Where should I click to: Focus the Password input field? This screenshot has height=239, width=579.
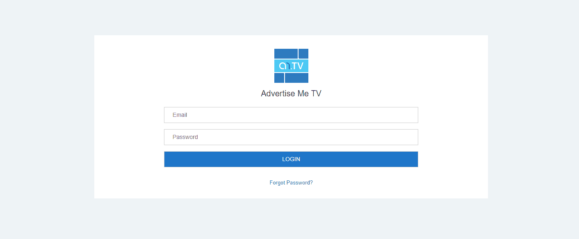291,137
